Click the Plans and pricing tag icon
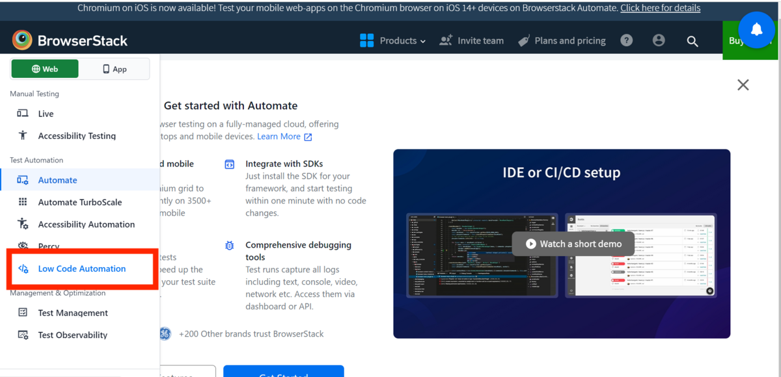Viewport: 781px width, 377px height. 524,41
